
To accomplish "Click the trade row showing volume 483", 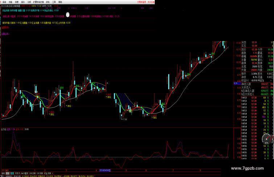I will (257, 108).
